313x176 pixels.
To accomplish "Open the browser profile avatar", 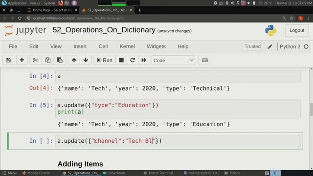I will (x=301, y=18).
